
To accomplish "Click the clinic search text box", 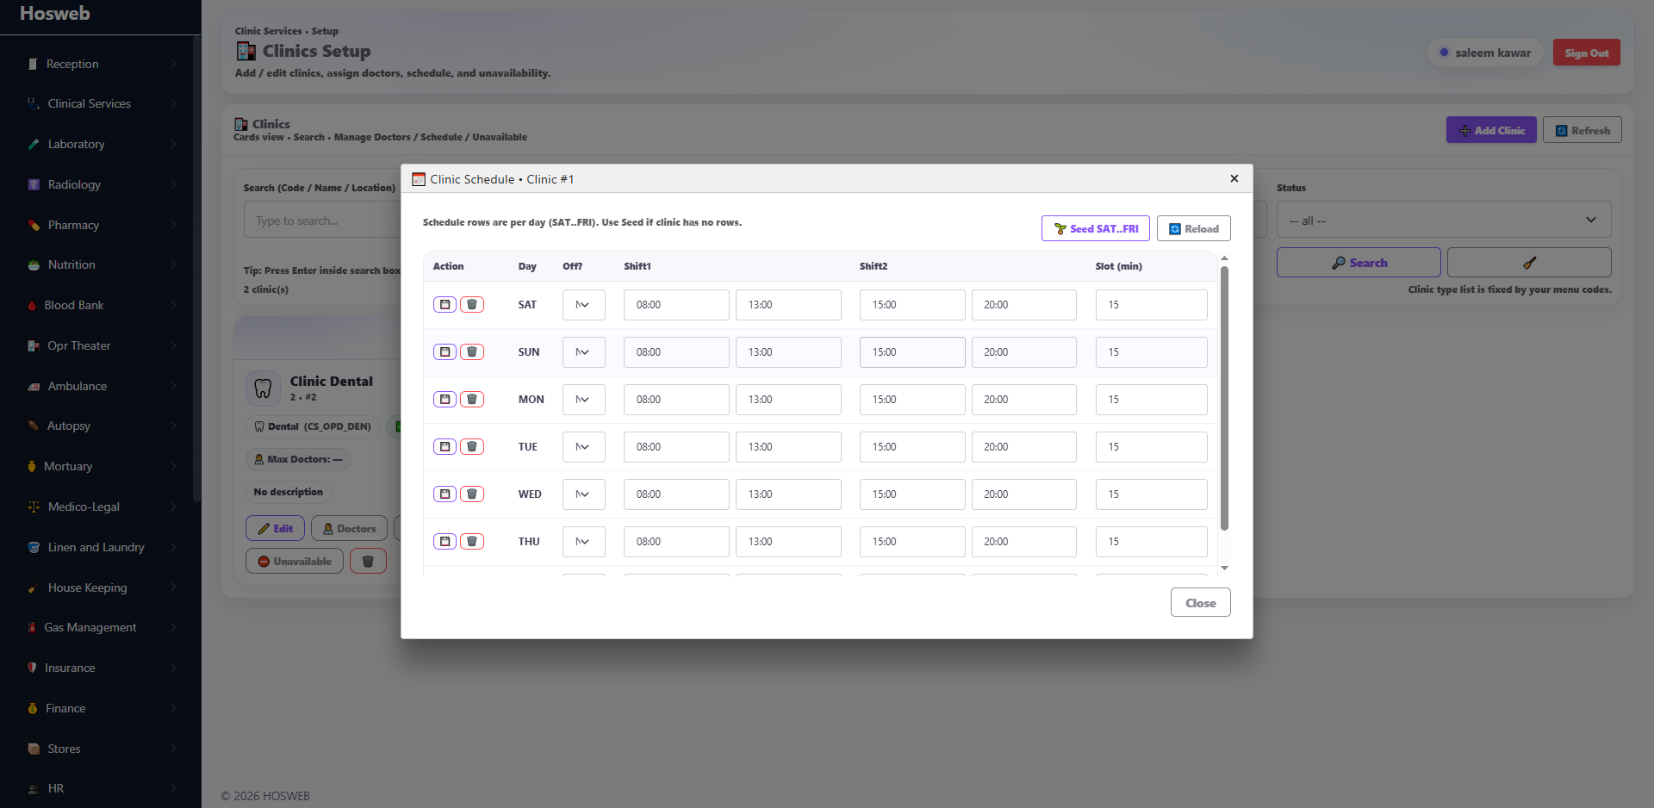I will pyautogui.click(x=323, y=221).
